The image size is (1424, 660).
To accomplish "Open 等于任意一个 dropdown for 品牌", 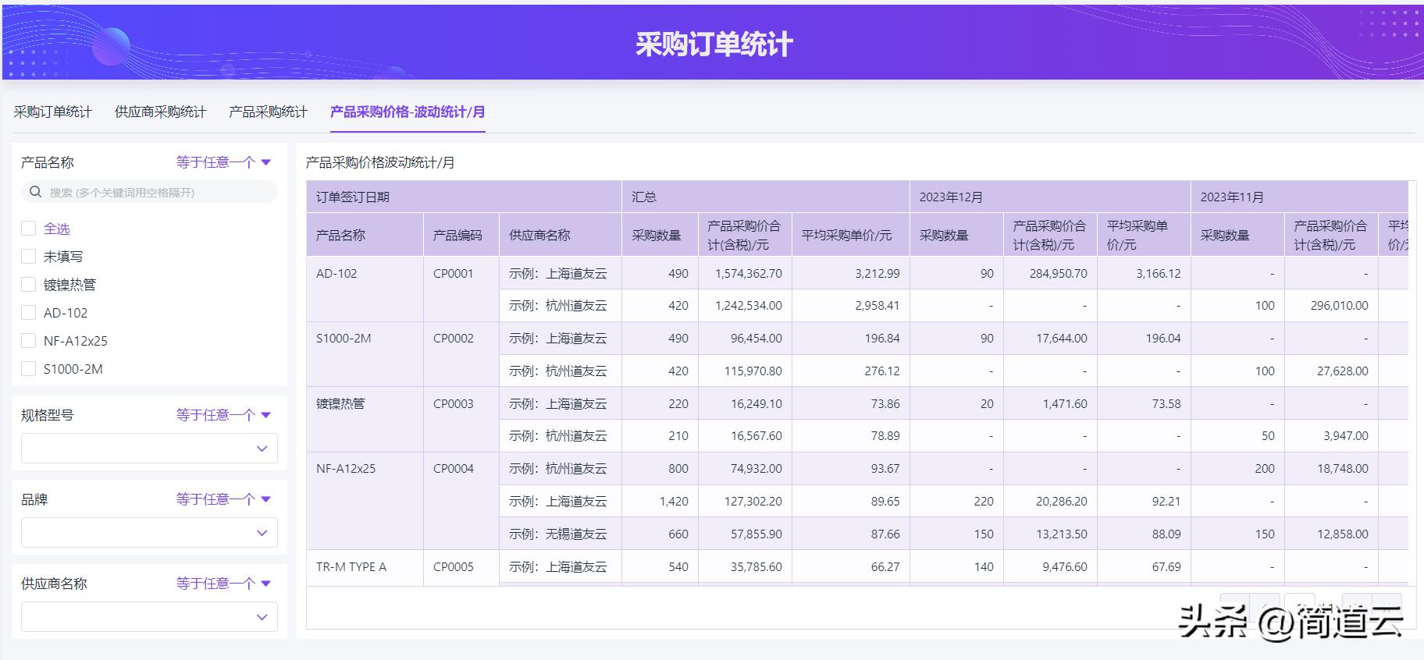I will click(x=223, y=499).
